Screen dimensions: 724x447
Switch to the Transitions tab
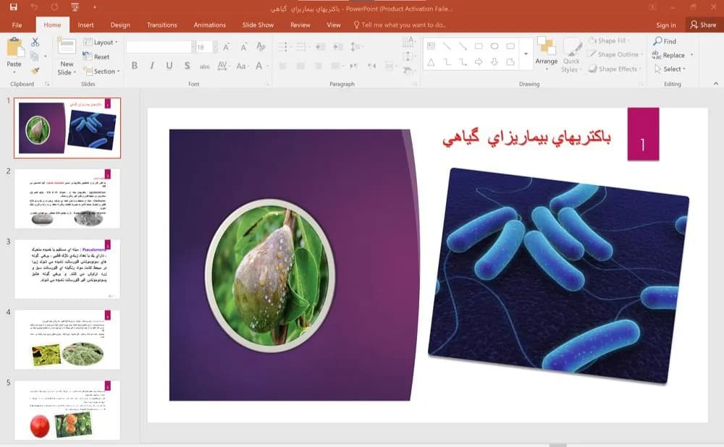[161, 25]
